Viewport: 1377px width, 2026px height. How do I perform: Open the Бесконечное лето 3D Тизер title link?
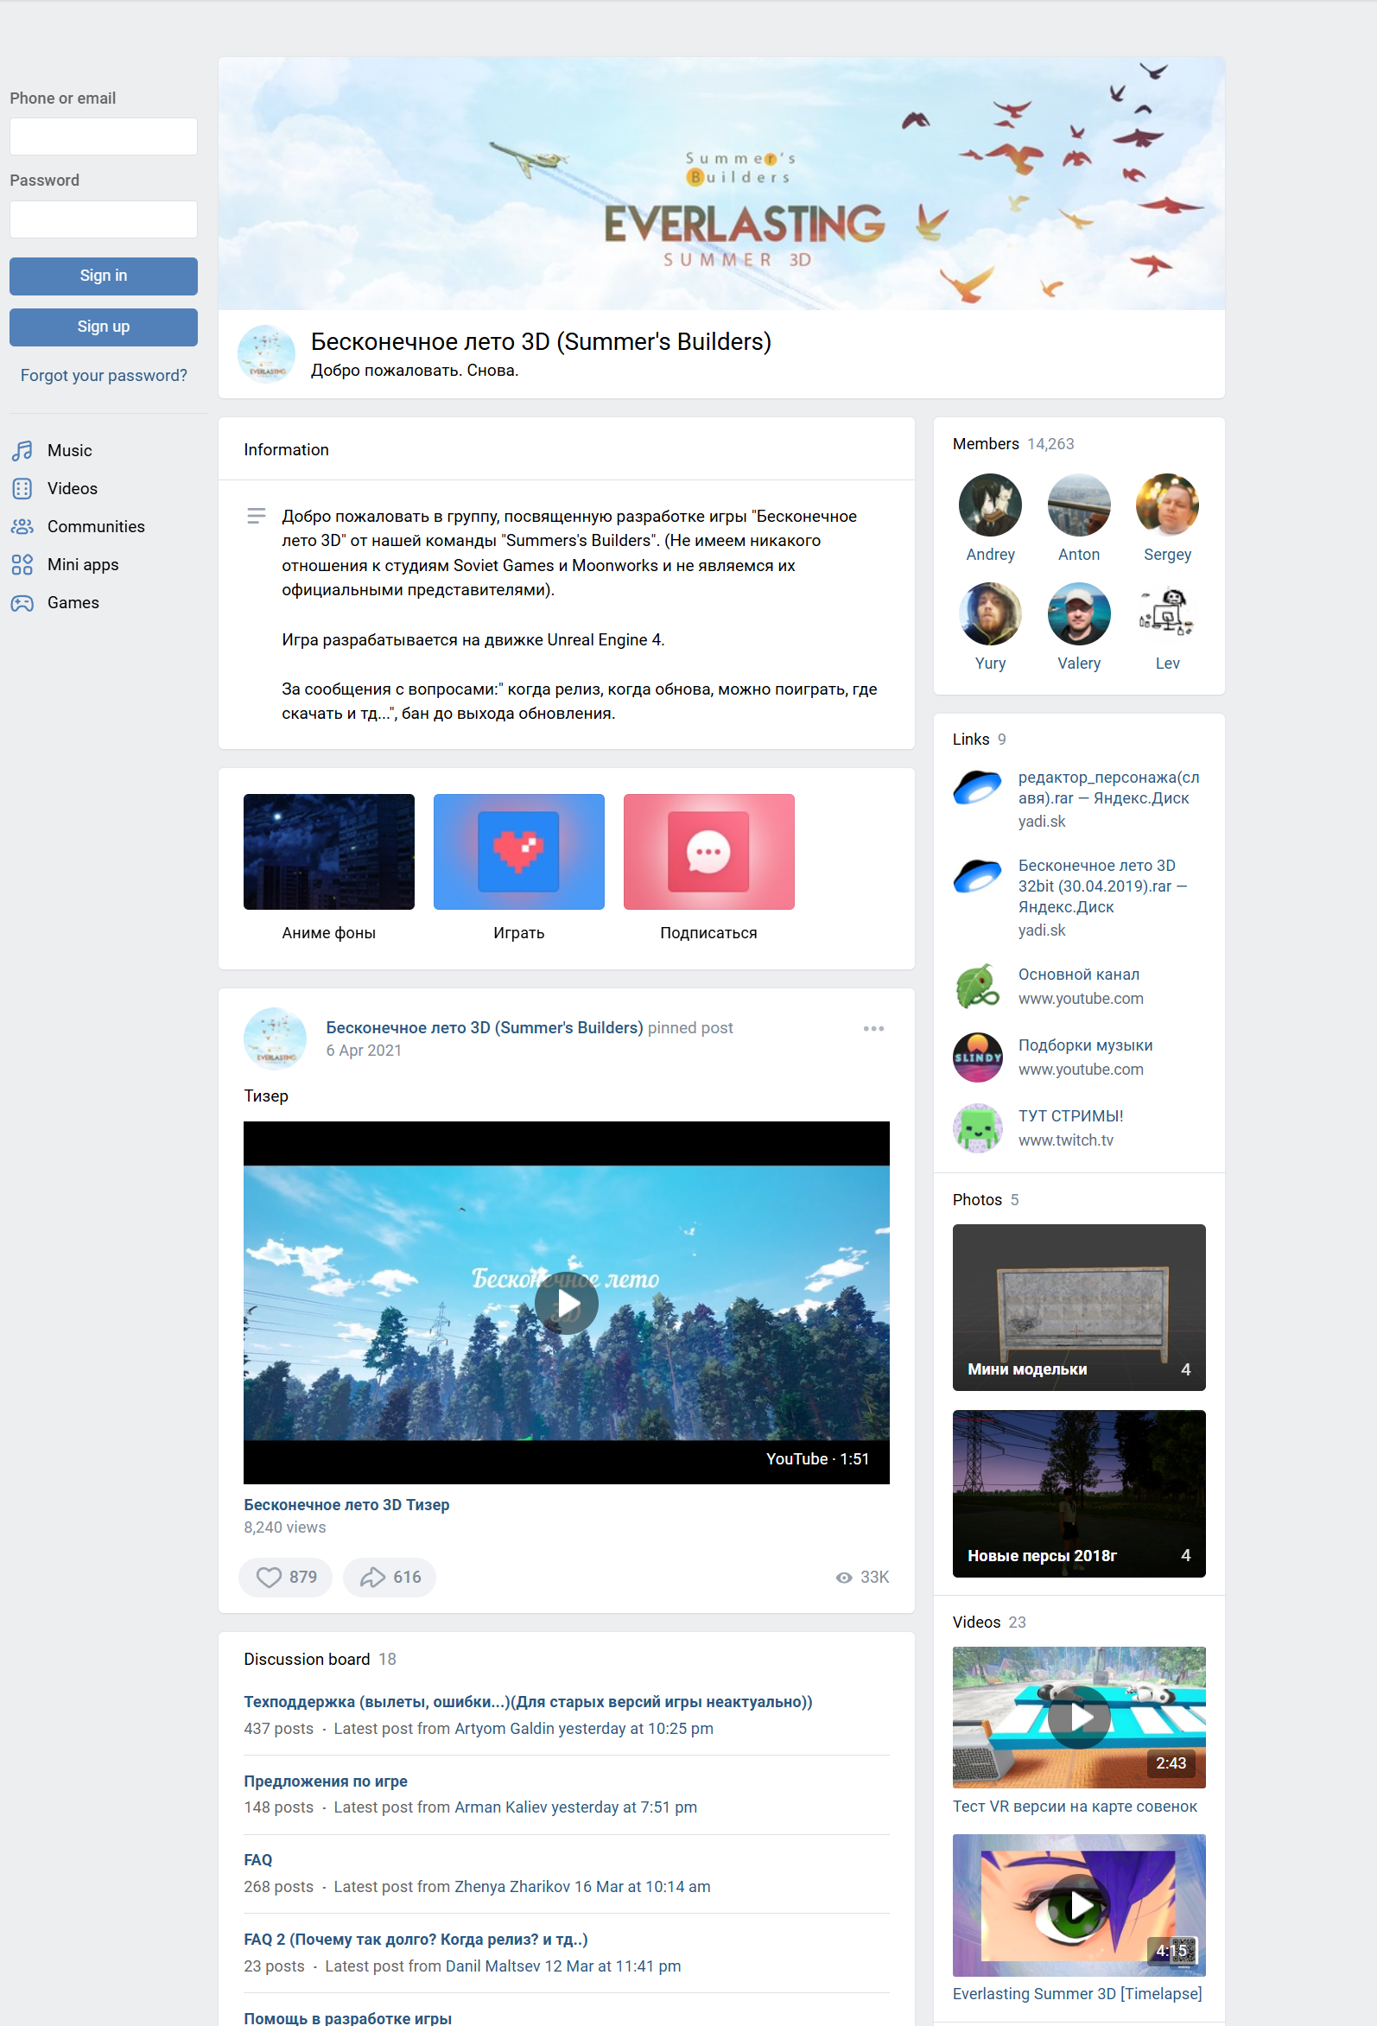point(347,1505)
